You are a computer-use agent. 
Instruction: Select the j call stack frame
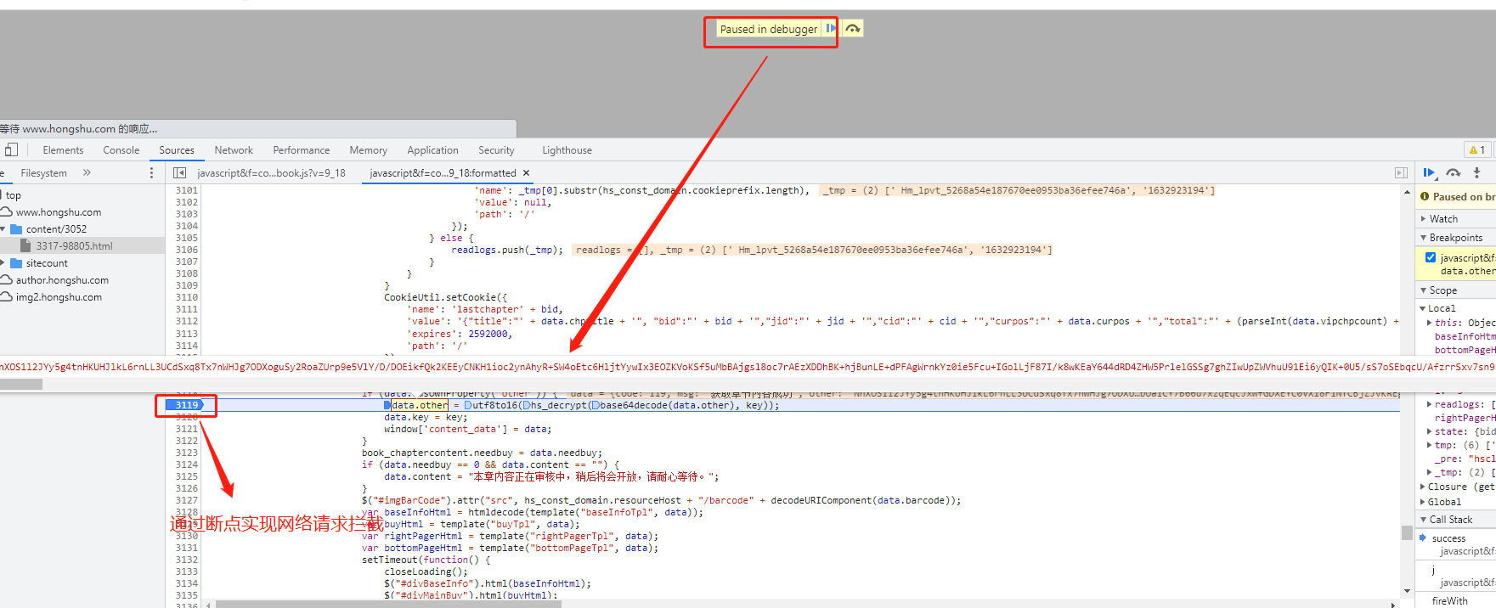tap(1433, 570)
